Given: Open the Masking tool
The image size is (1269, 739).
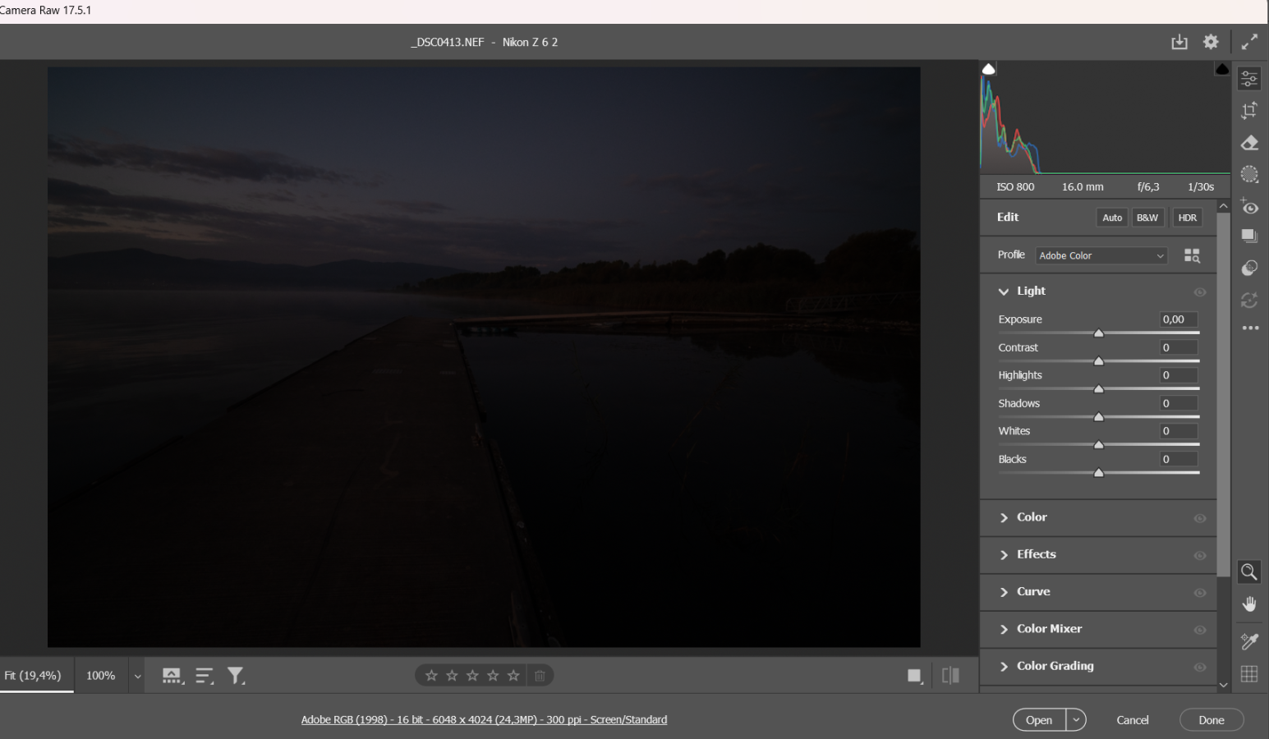Looking at the screenshot, I should tap(1249, 174).
